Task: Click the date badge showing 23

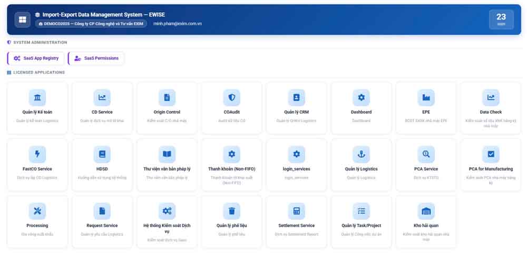Action: 501,19
